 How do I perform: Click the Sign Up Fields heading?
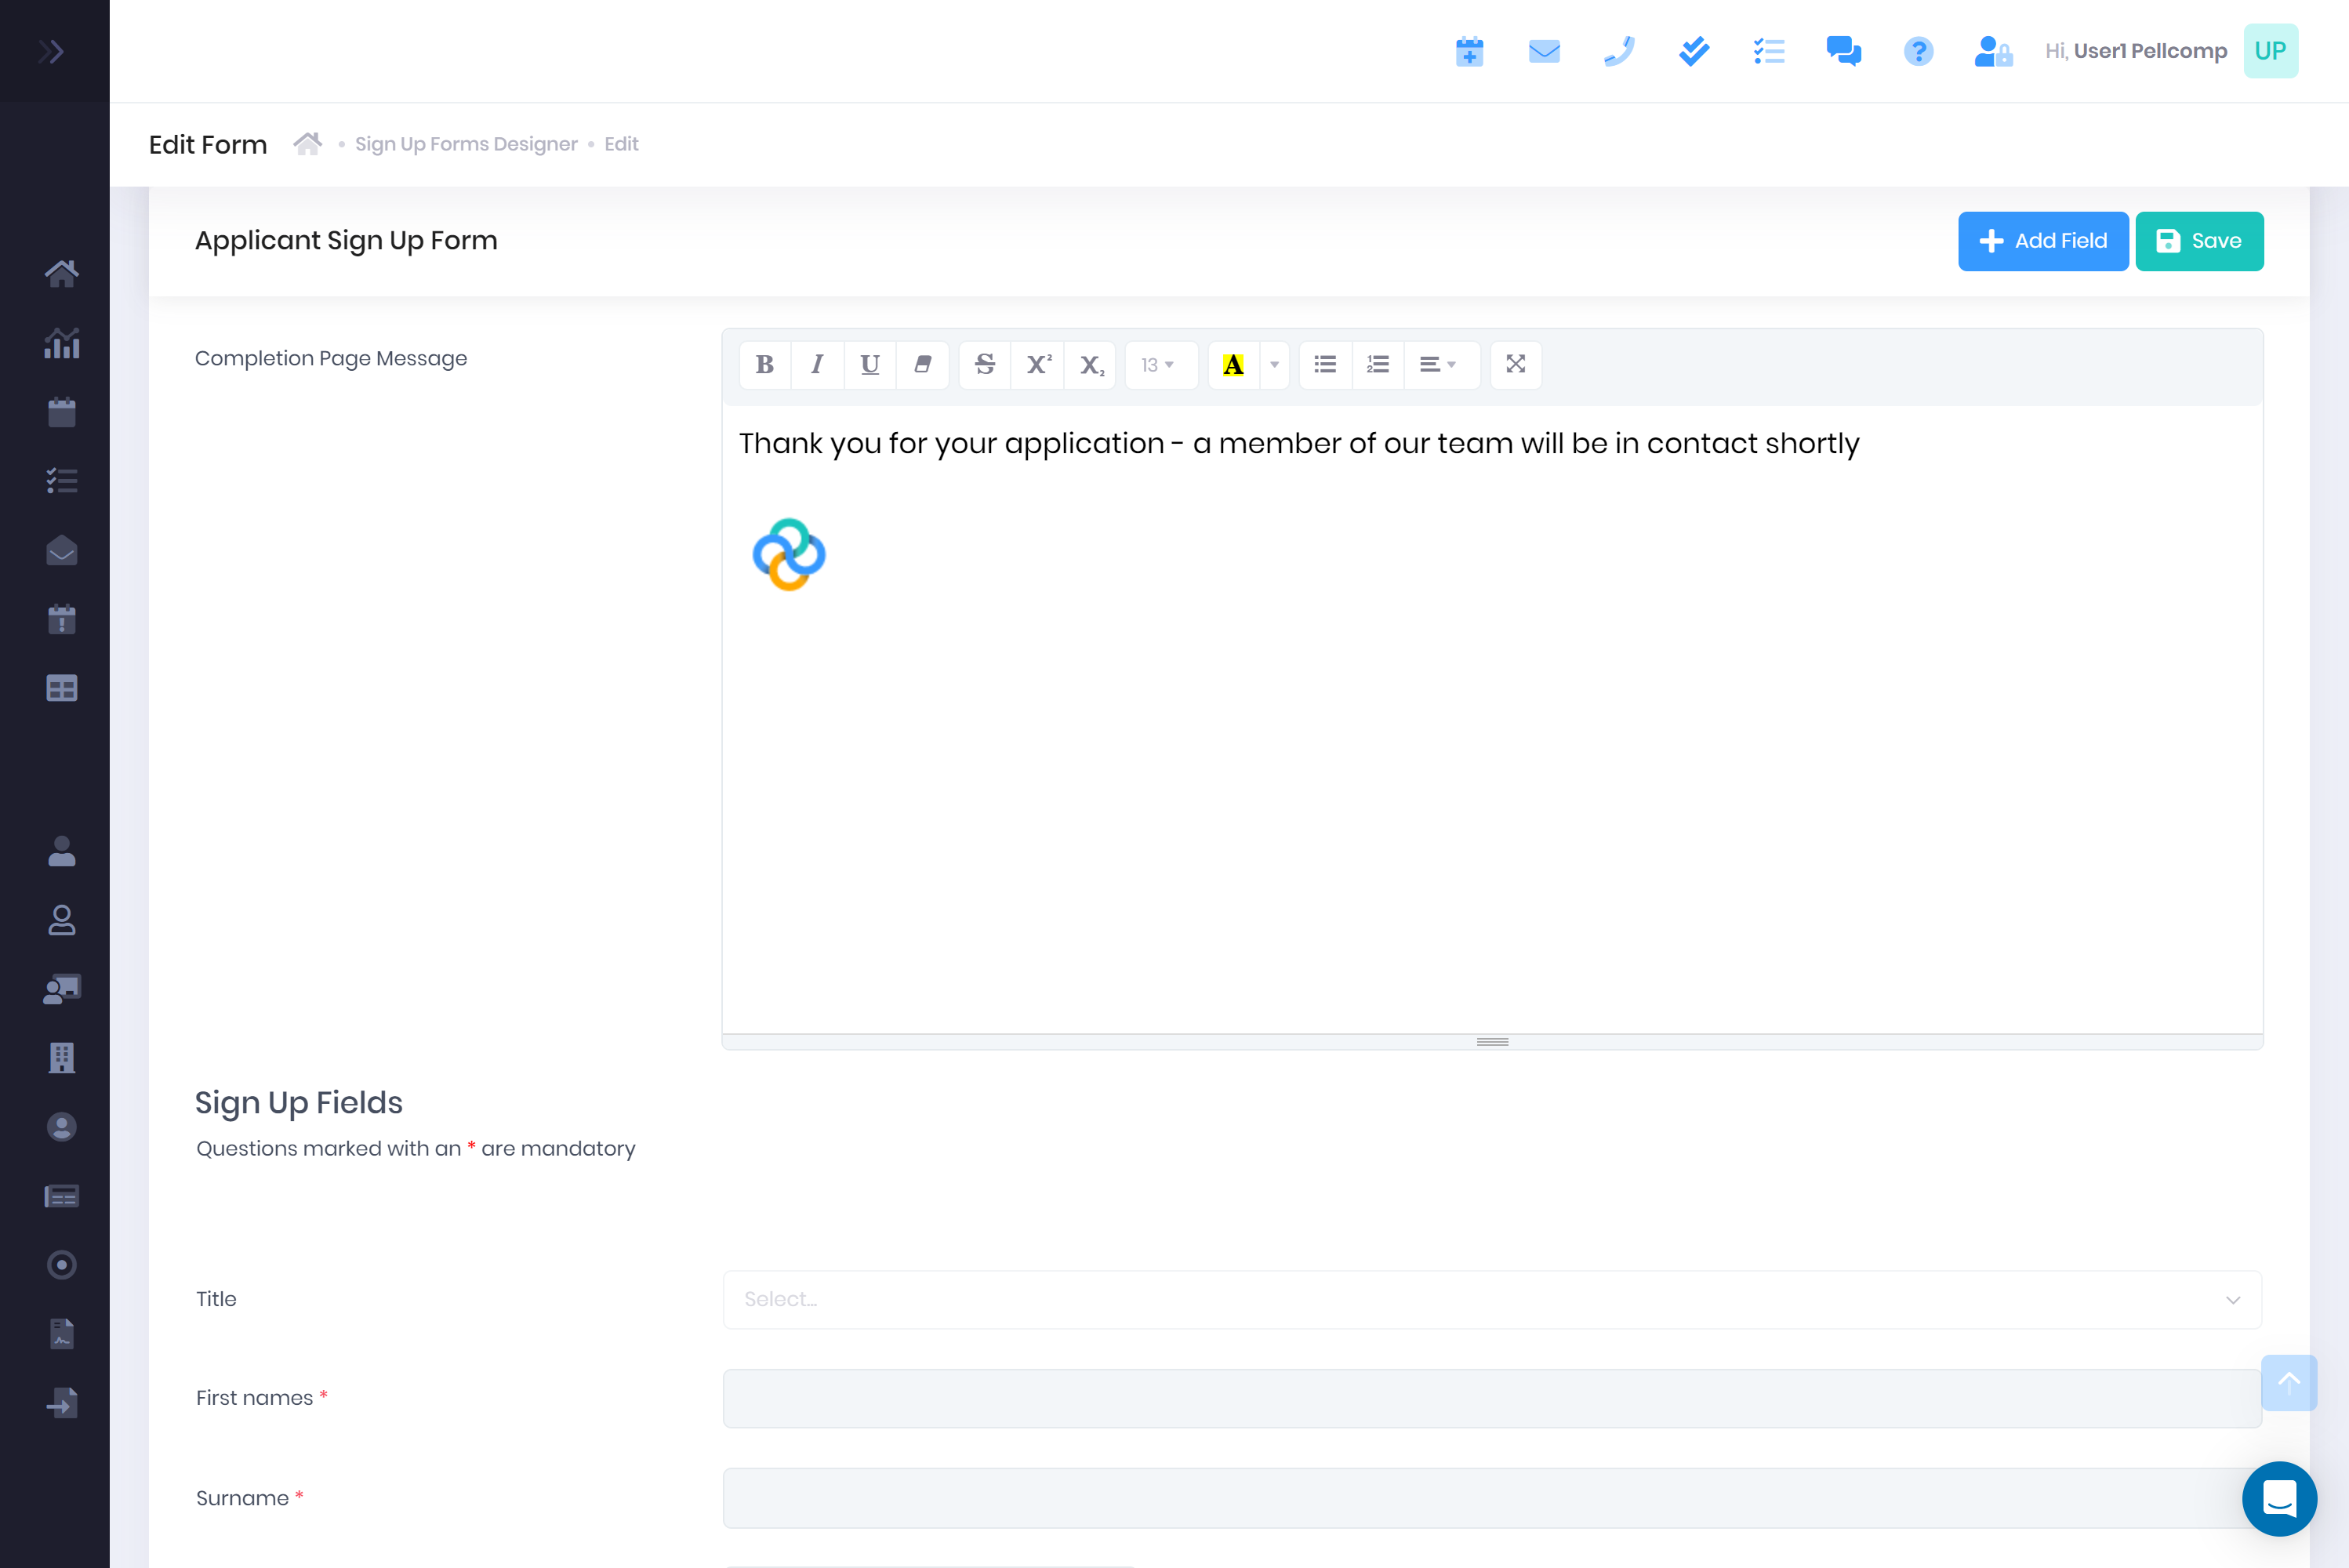(x=298, y=1102)
